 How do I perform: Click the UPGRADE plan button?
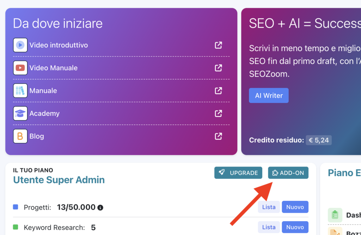[238, 173]
